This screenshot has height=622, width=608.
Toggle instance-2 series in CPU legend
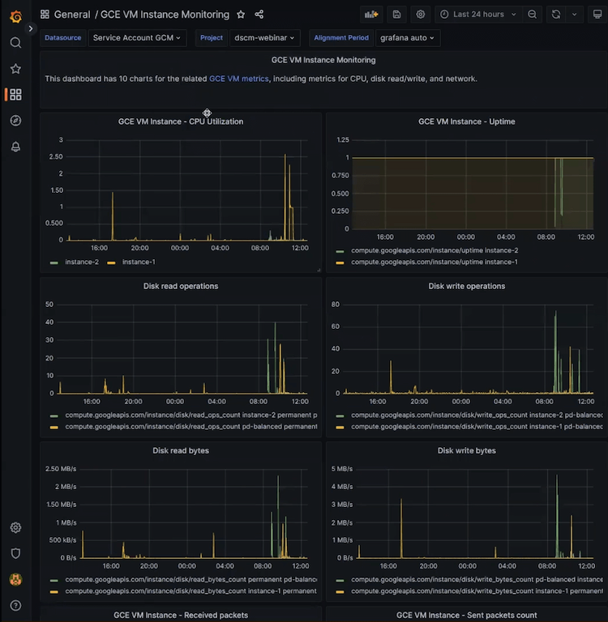pyautogui.click(x=82, y=262)
